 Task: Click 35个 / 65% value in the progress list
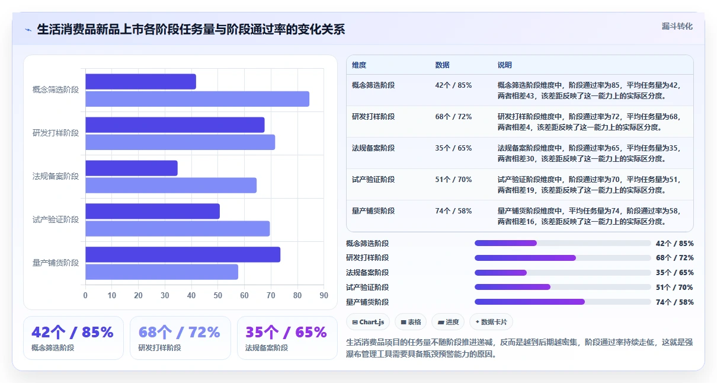pos(675,273)
